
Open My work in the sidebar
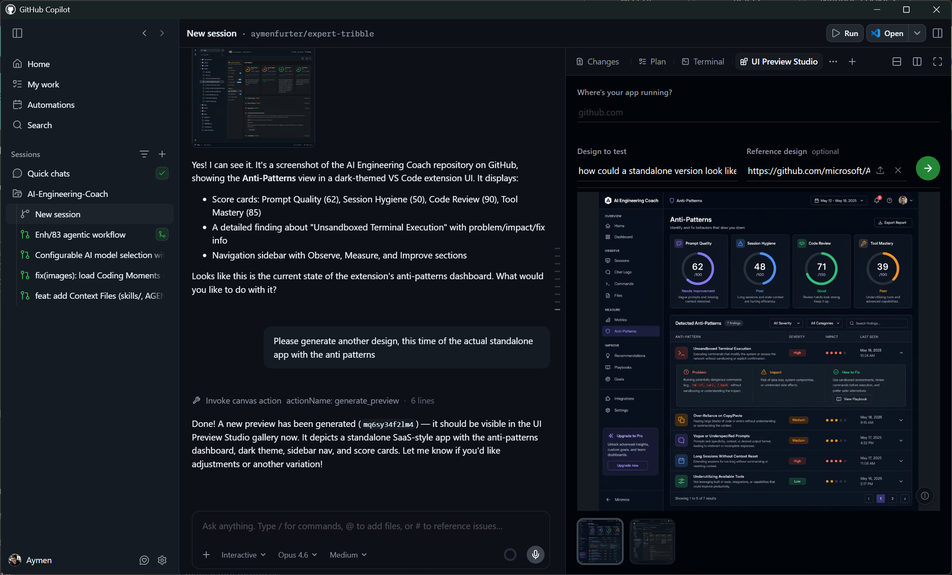click(90, 84)
